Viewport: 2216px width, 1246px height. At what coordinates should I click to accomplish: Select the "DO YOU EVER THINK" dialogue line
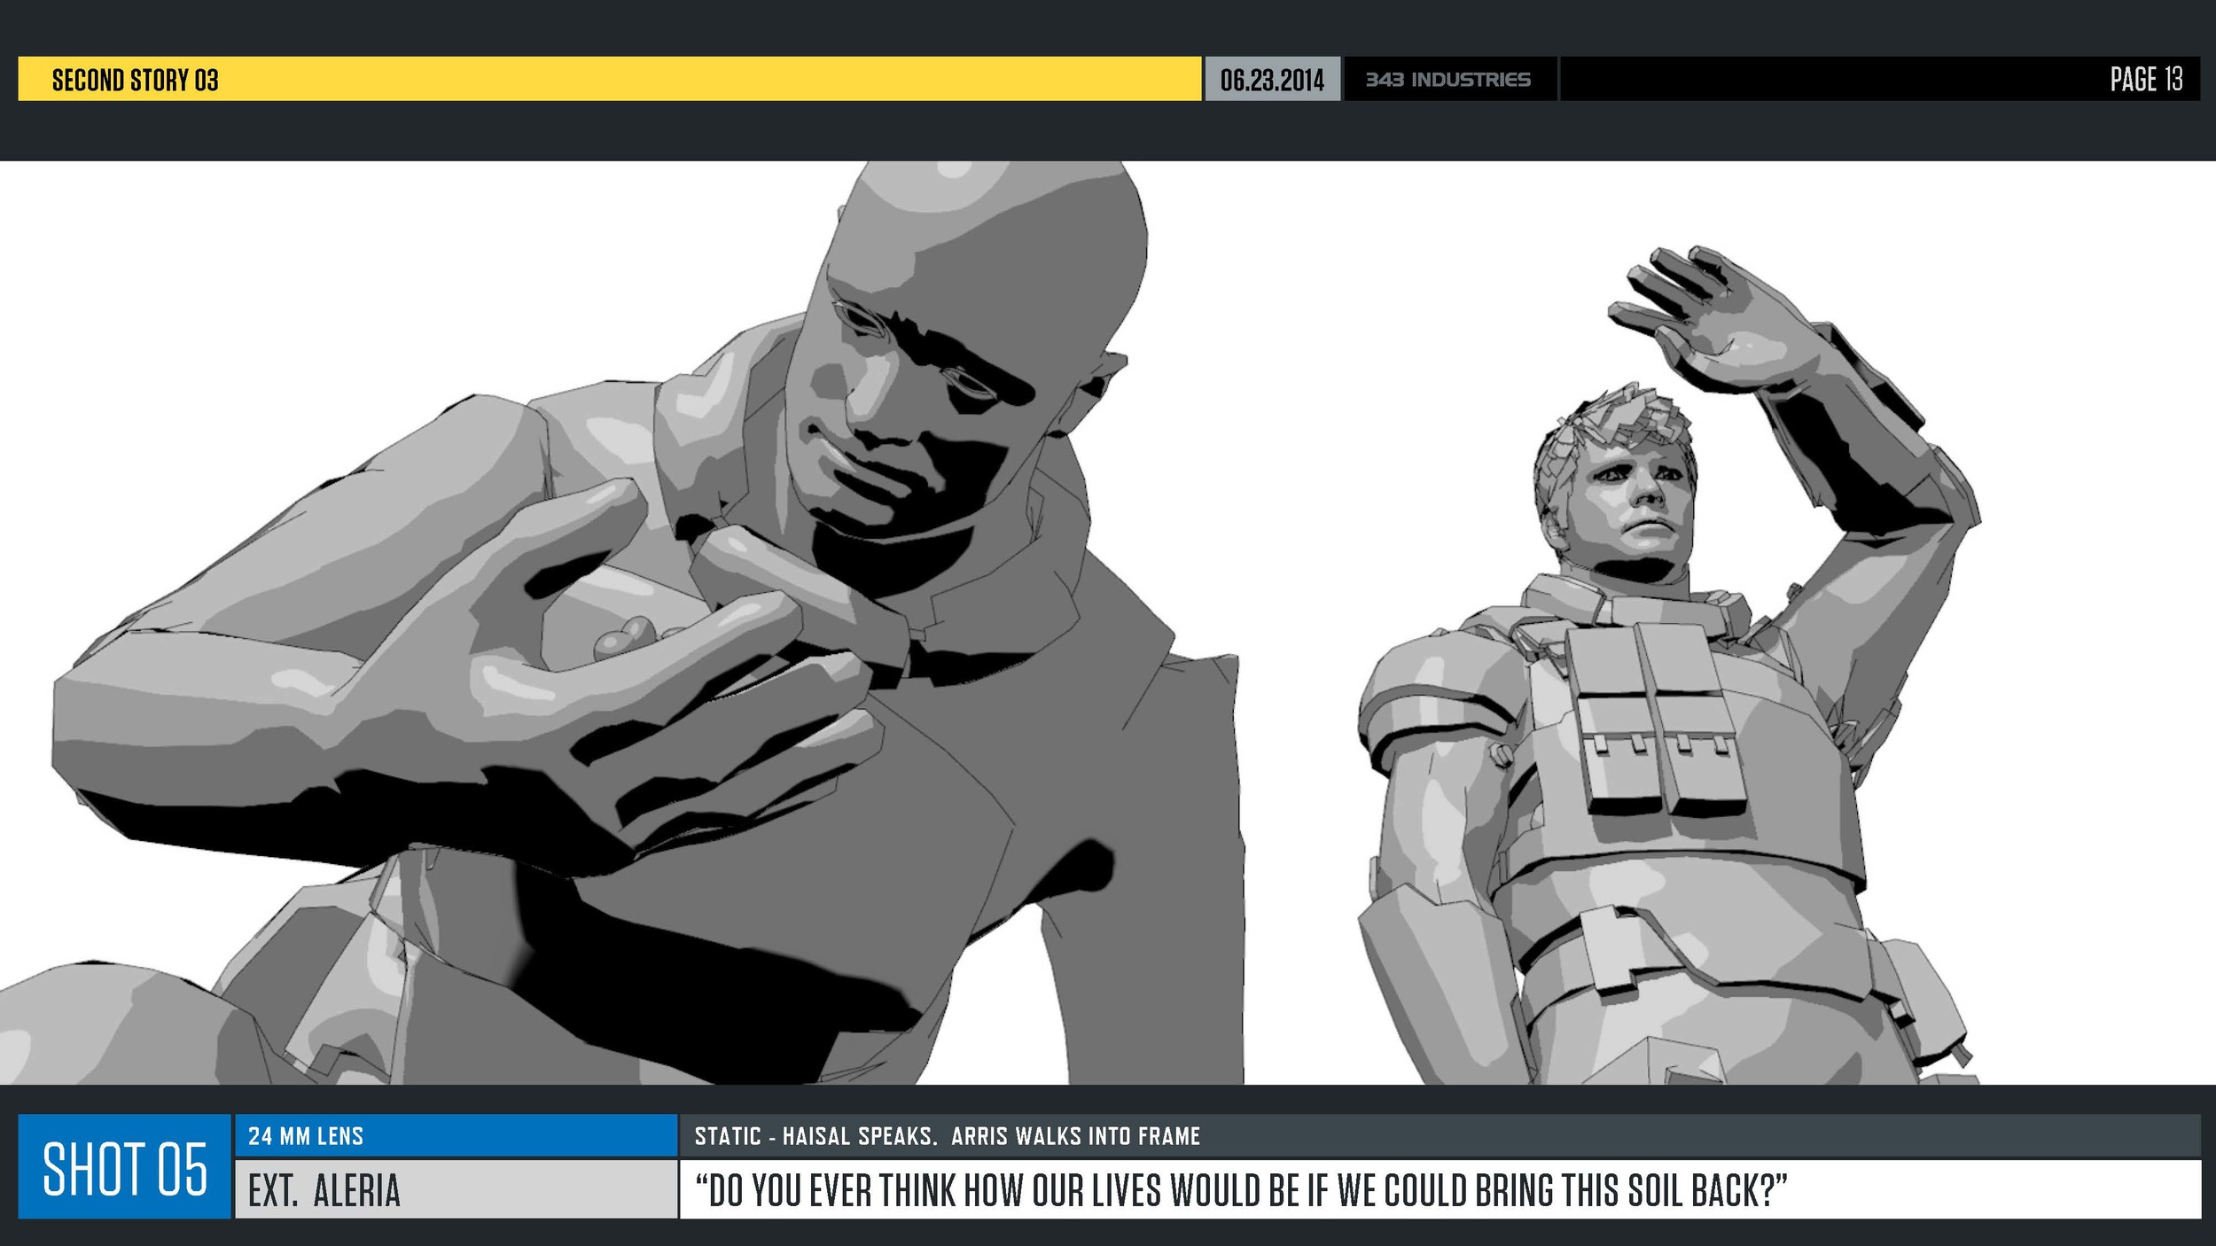[1241, 1190]
